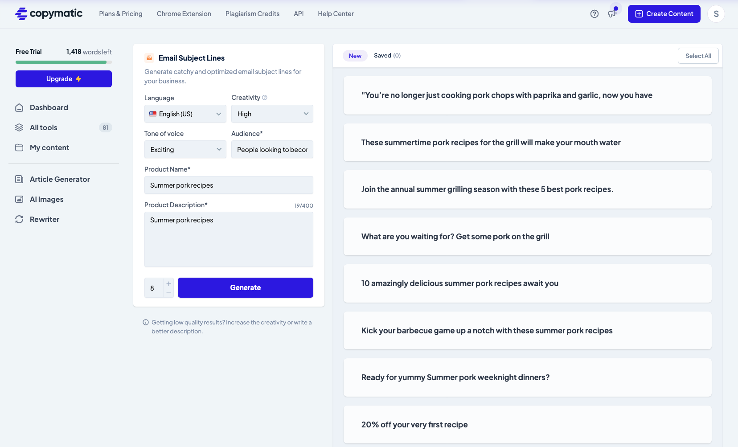Focus the Audience input field
Screen dimensions: 738x447
pyautogui.click(x=272, y=149)
